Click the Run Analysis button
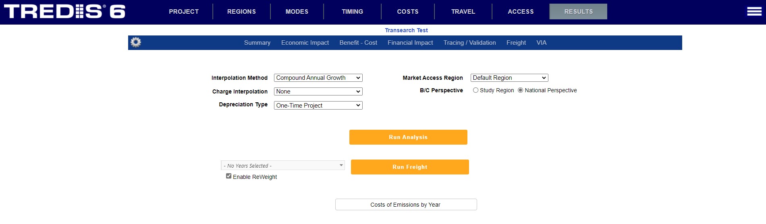This screenshot has width=766, height=224. click(x=408, y=137)
